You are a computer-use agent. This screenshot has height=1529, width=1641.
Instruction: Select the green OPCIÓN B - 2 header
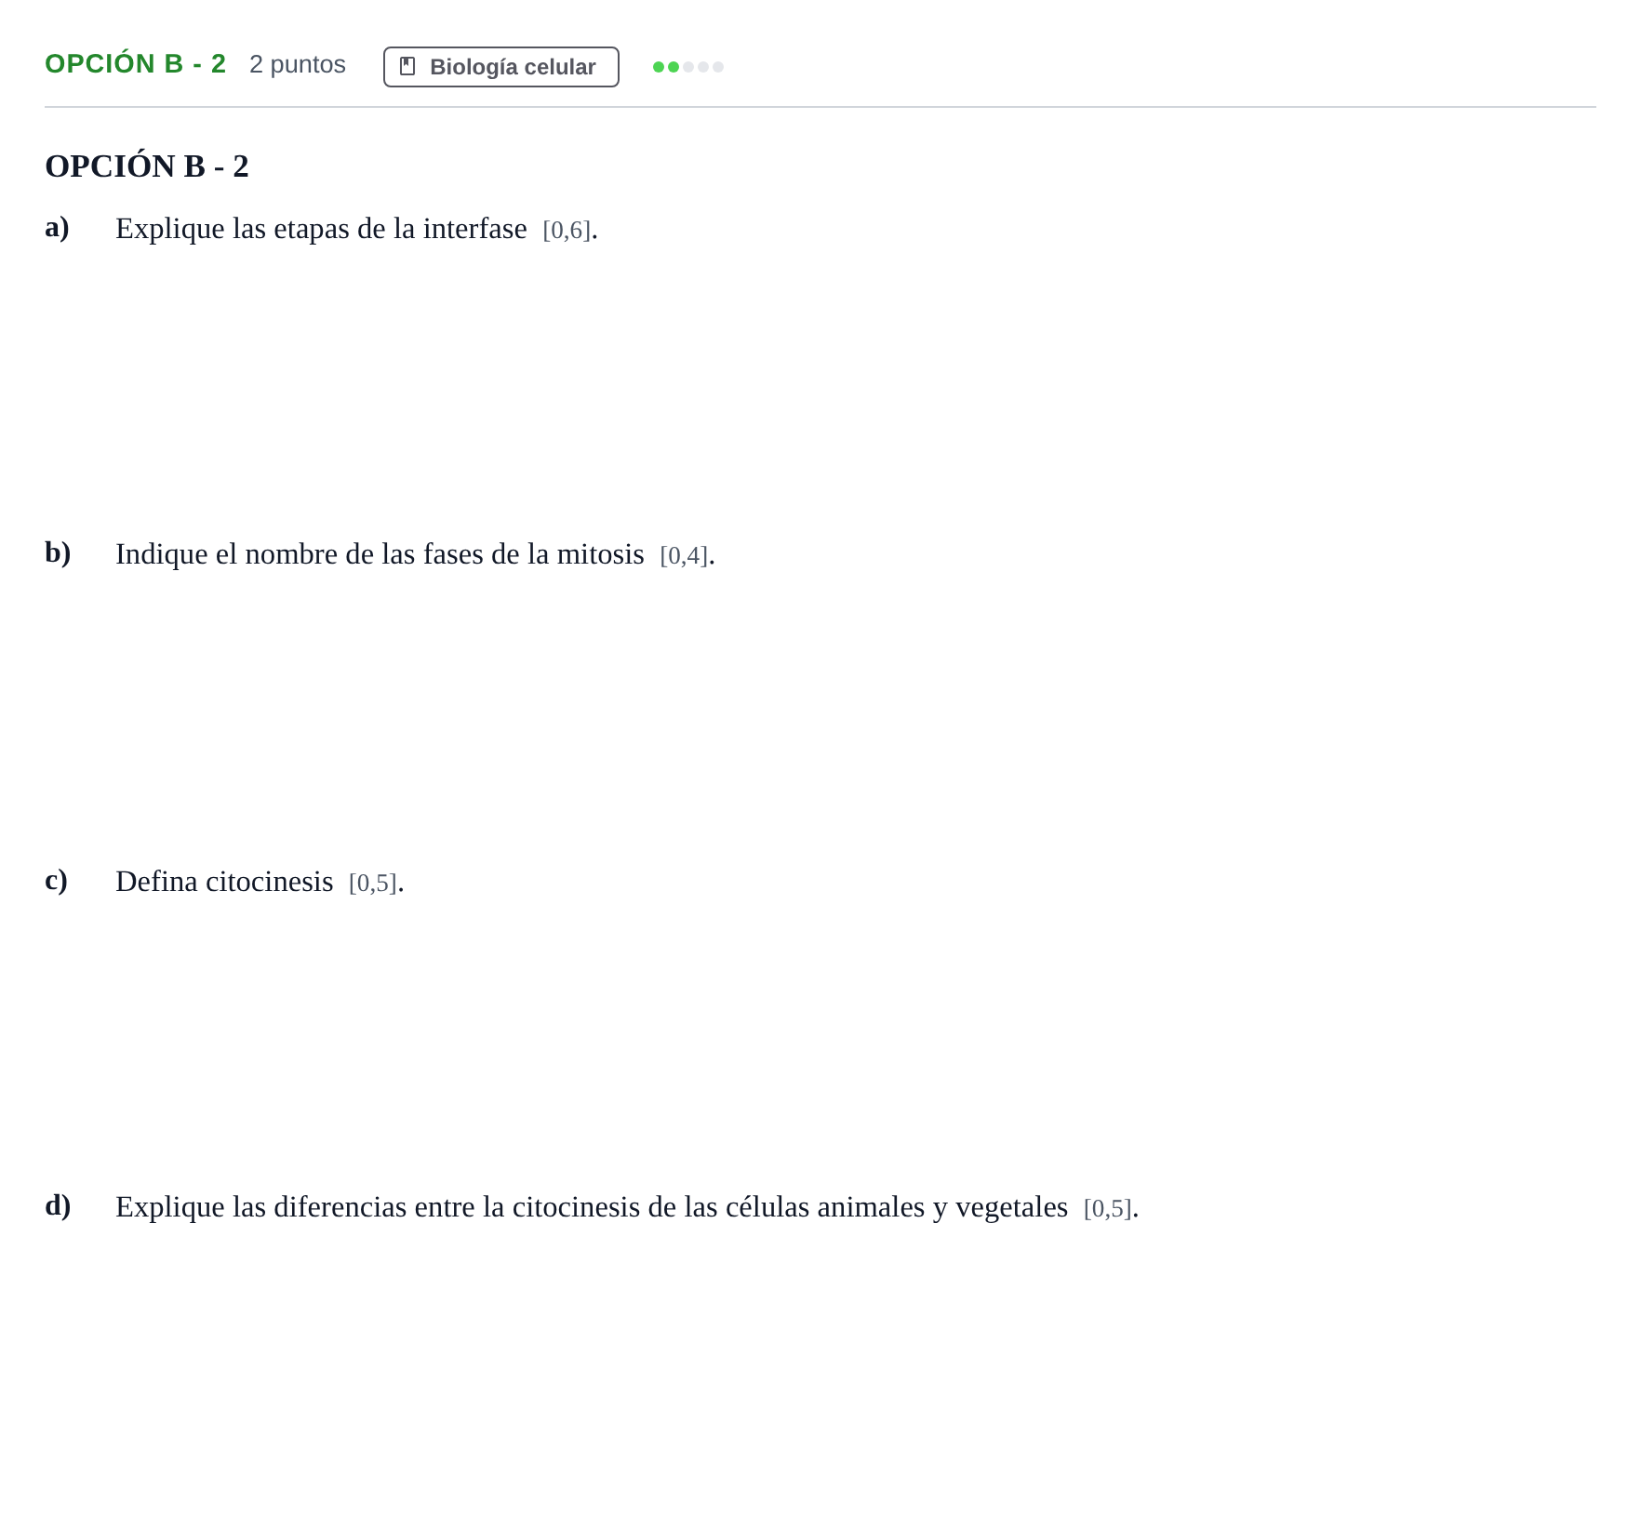coord(136,64)
